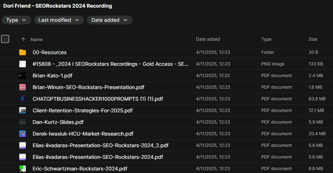333x173 pixels.
Task: Open the 00-Resources folder name
Action: 49,52
